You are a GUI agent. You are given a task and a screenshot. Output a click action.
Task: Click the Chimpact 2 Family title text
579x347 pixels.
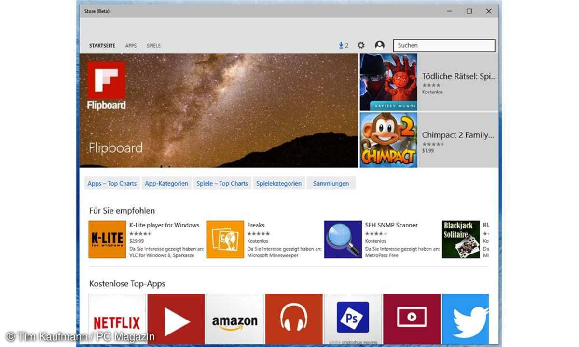coord(458,135)
